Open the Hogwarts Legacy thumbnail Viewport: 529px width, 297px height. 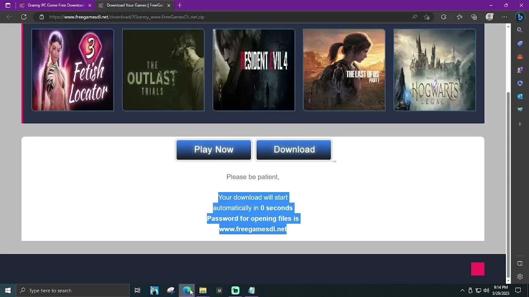(435, 70)
